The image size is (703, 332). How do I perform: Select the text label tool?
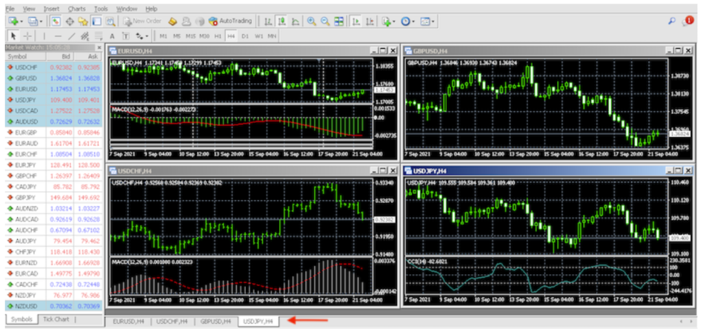coord(112,36)
